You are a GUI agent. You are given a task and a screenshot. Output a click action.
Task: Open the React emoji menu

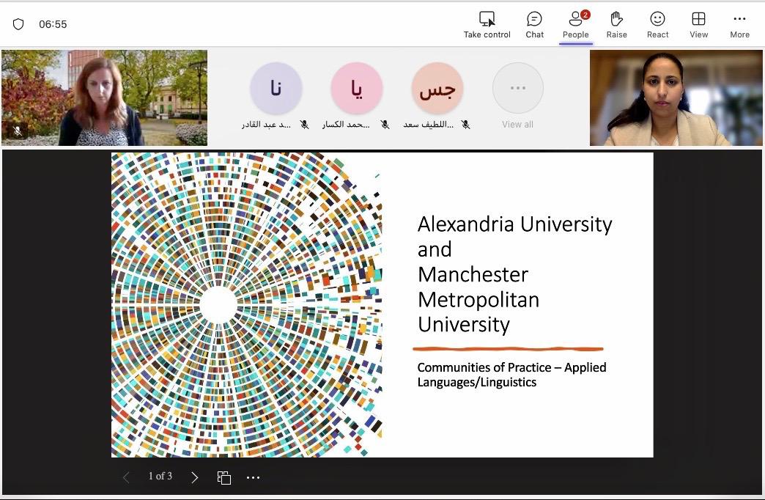(657, 19)
